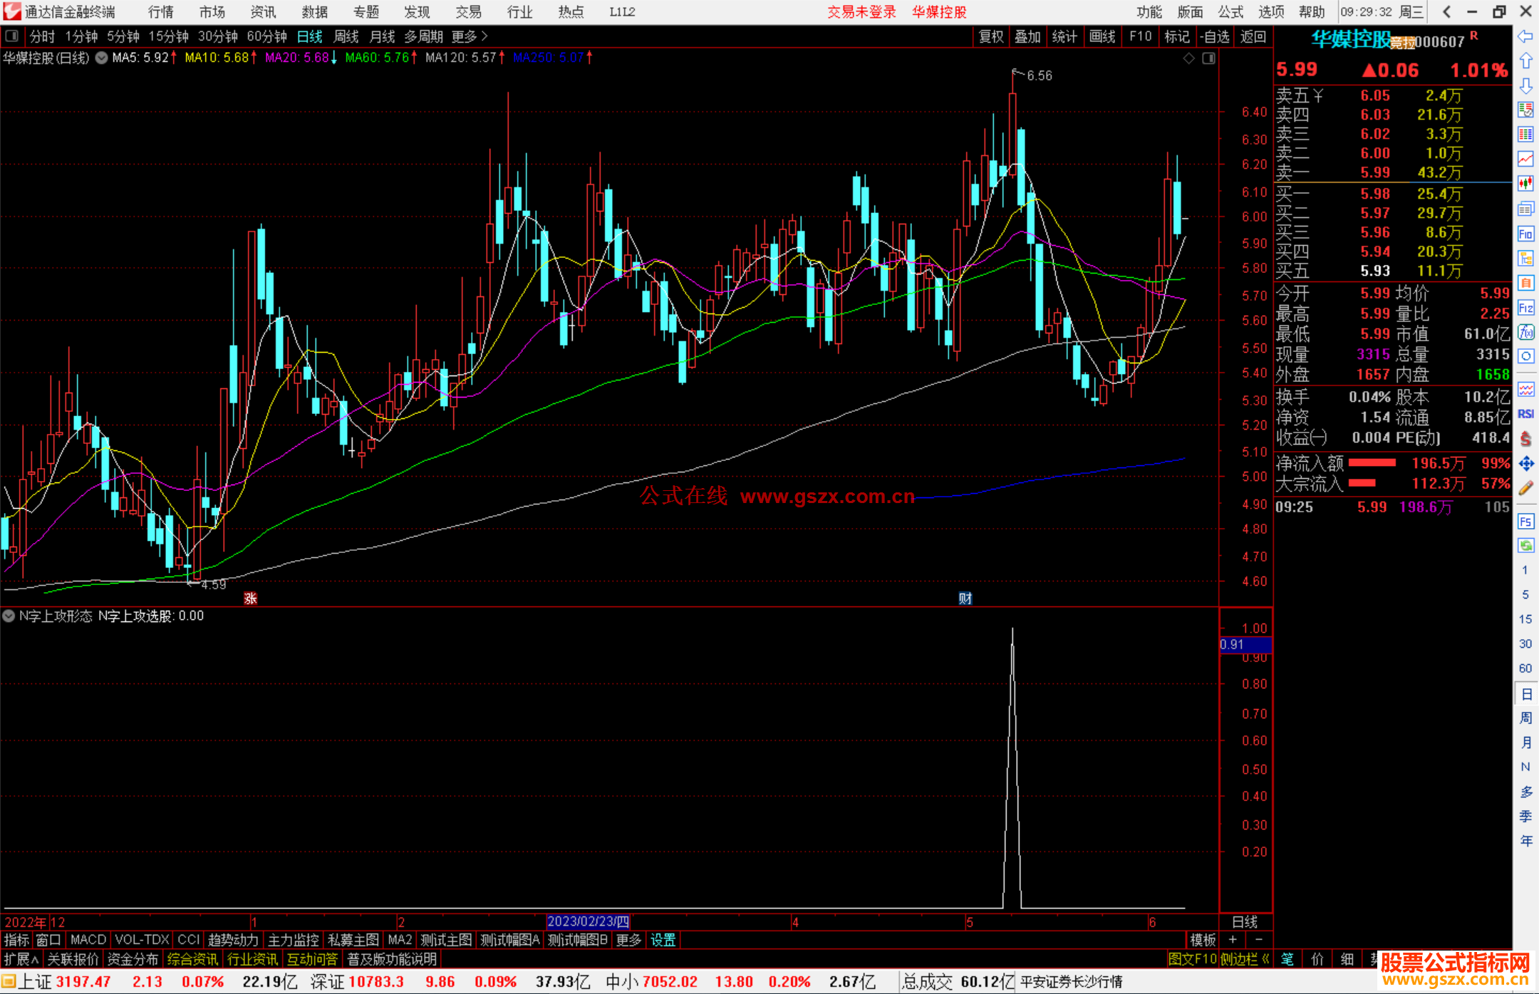Viewport: 1539px width, 994px height.
Task: Click the 0.91 value marker on indicator axis
Action: coord(1245,645)
